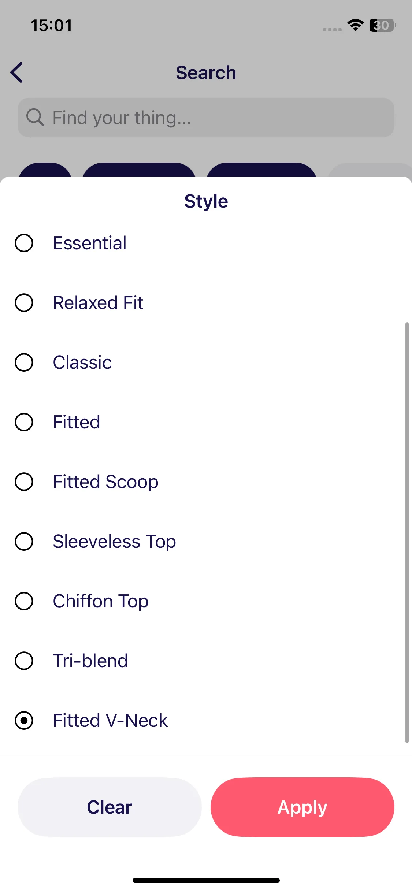Select the Sleeveless Top radio button
This screenshot has height=892, width=412.
click(24, 542)
